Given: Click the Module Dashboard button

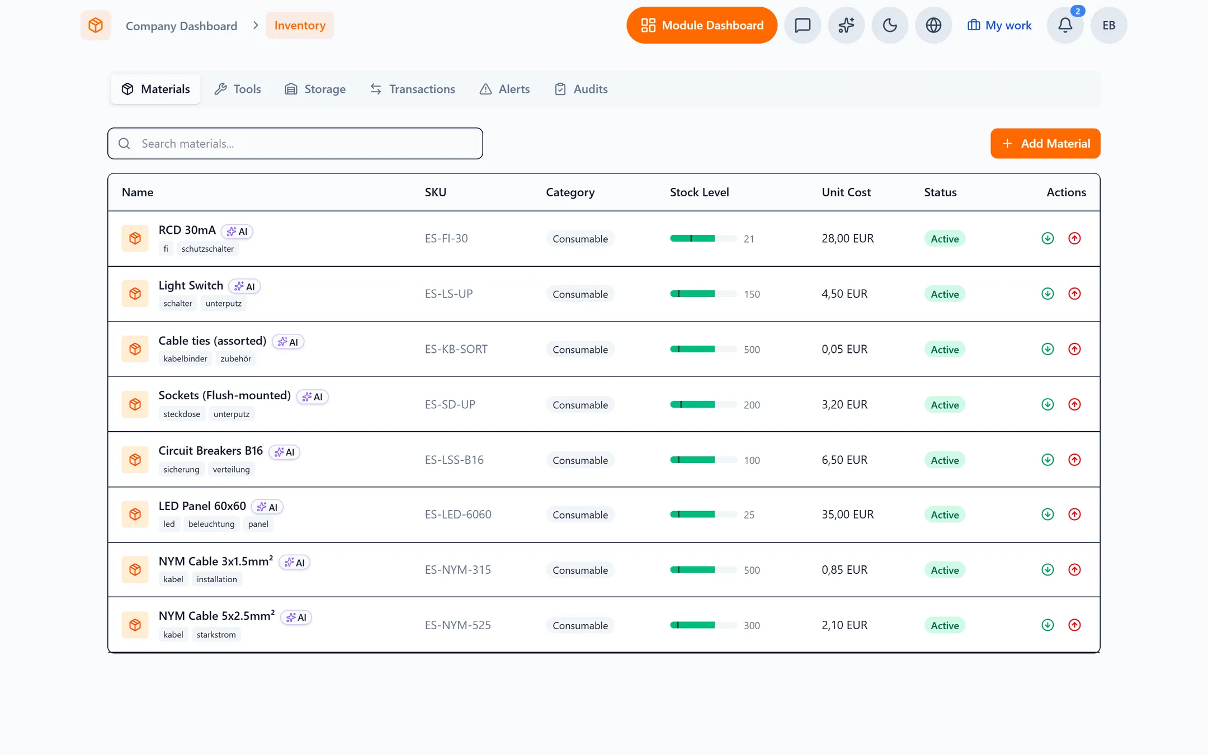Looking at the screenshot, I should point(702,25).
